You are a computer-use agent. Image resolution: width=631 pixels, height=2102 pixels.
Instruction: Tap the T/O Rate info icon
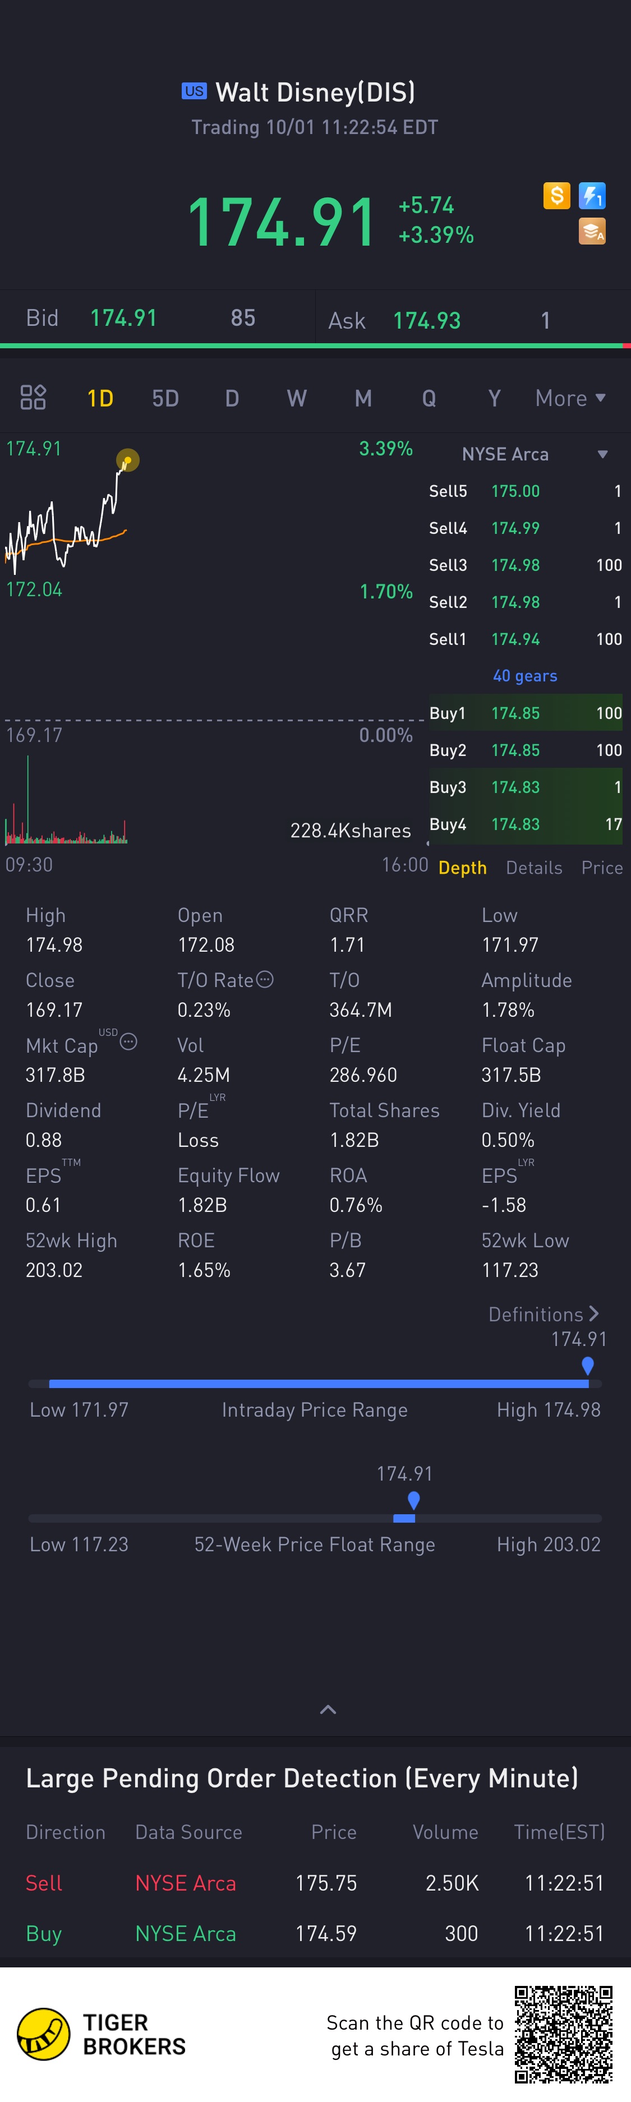click(265, 979)
